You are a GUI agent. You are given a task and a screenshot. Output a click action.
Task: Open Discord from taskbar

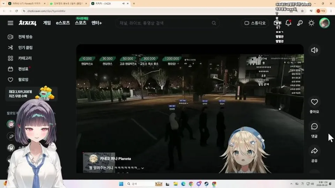point(199,184)
